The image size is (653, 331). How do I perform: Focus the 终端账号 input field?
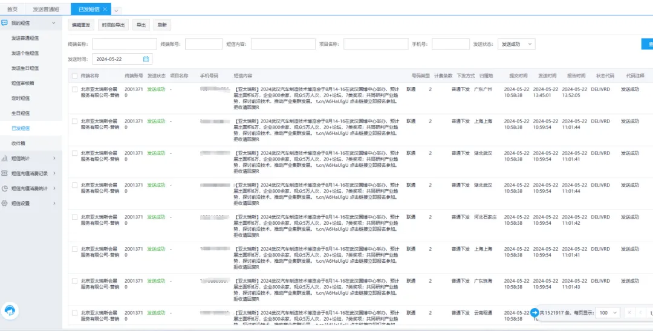[204, 44]
